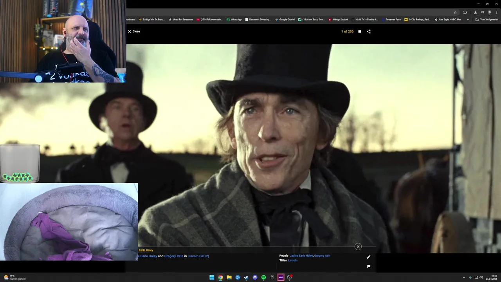Click the flag report icon
The height and width of the screenshot is (282, 501).
click(x=368, y=266)
